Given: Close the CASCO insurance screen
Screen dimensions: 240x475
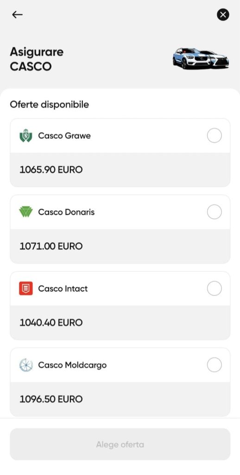Looking at the screenshot, I should coord(223,14).
